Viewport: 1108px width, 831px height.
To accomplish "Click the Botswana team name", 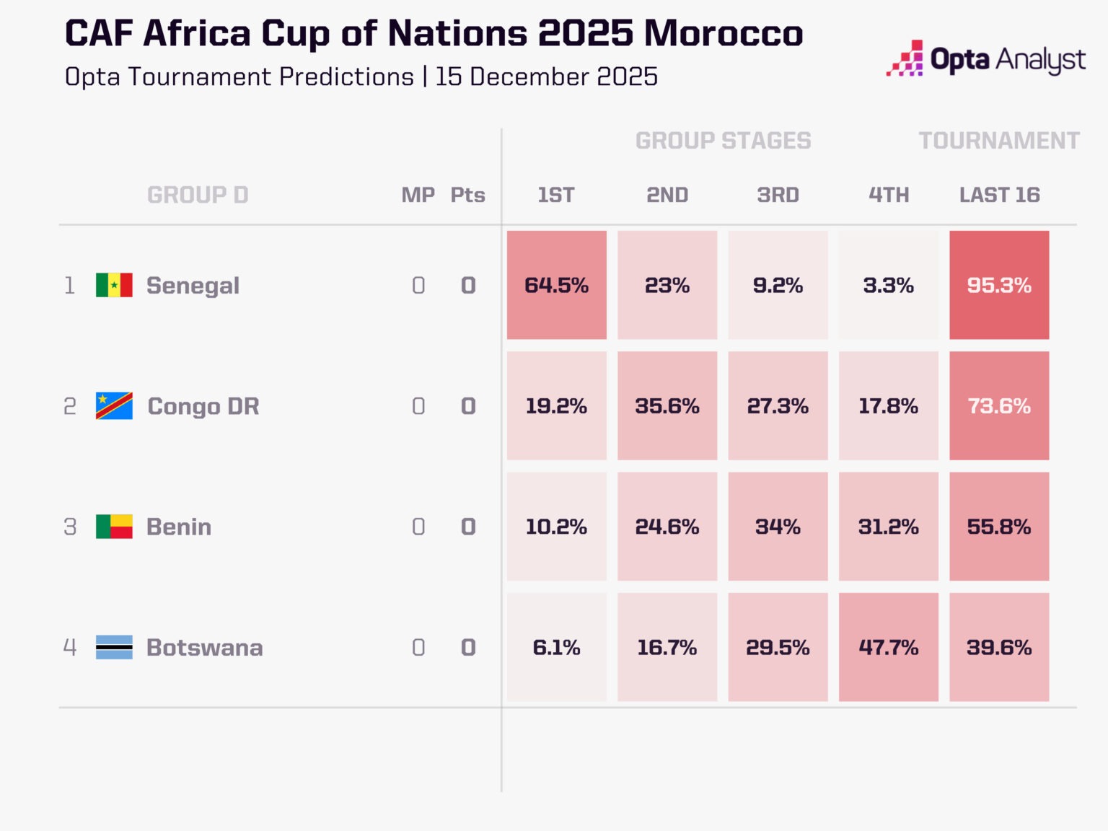I will tap(205, 647).
